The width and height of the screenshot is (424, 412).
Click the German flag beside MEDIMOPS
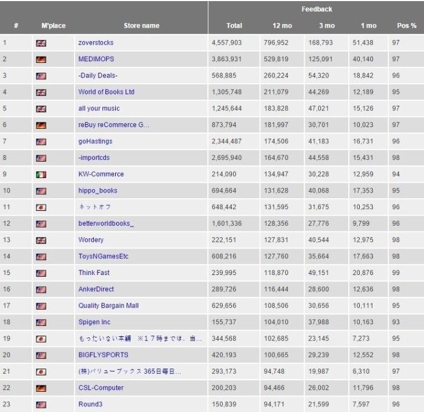[41, 59]
